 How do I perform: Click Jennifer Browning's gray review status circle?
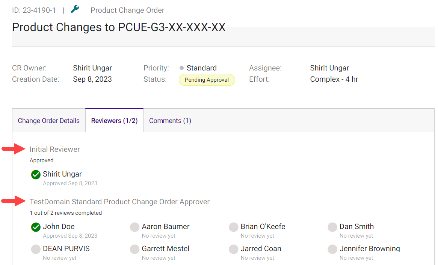point(332,249)
